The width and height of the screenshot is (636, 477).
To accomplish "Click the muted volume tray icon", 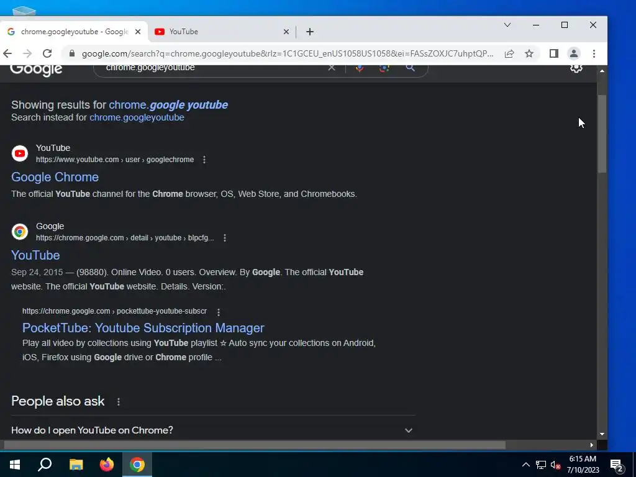I will pyautogui.click(x=555, y=465).
